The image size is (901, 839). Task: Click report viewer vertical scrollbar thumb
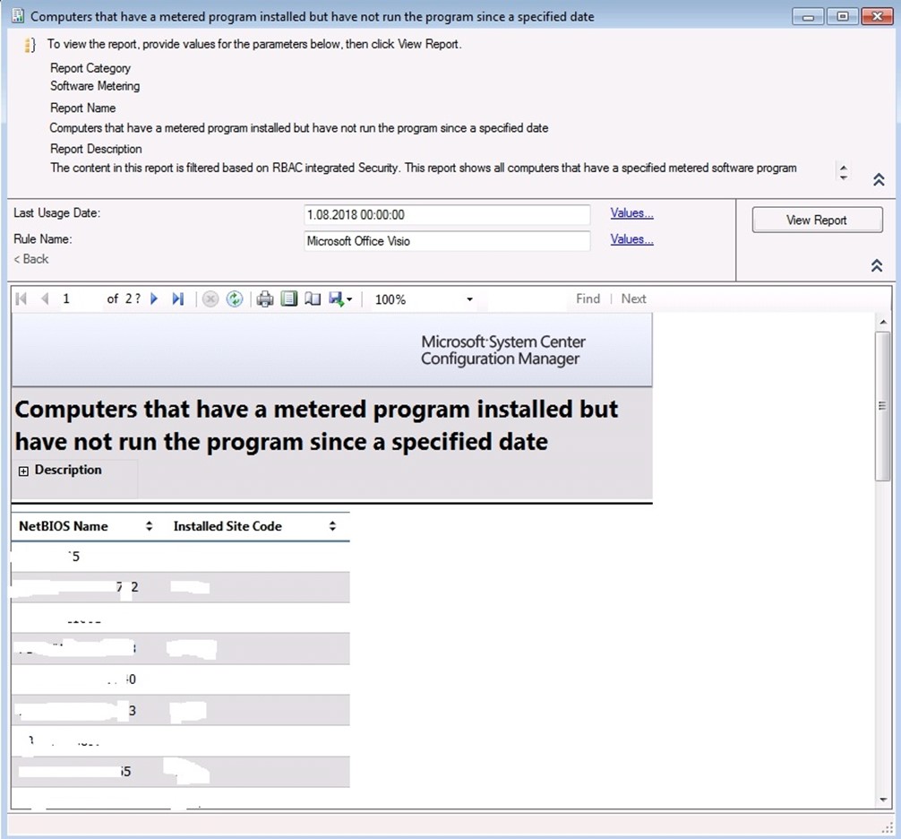(882, 406)
